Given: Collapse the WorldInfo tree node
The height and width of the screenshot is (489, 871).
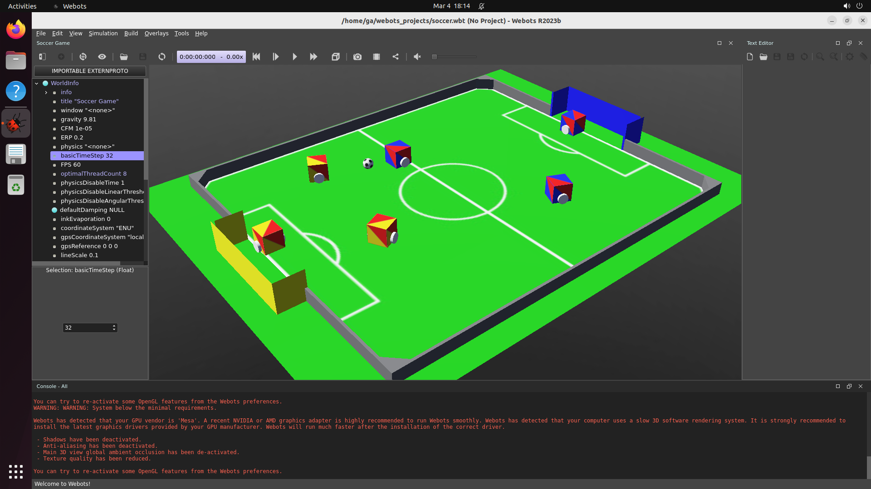Looking at the screenshot, I should click(37, 83).
